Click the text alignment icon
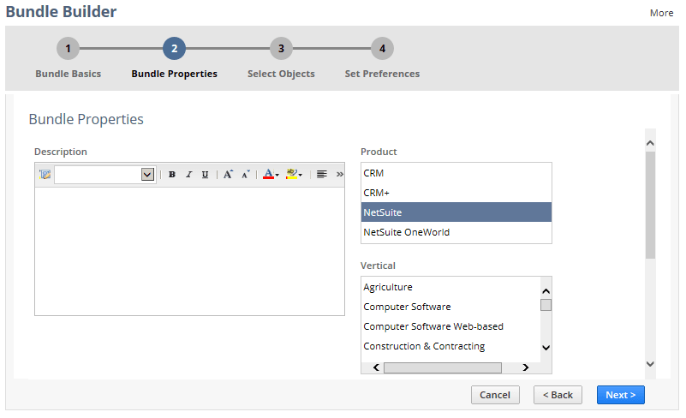 point(321,174)
